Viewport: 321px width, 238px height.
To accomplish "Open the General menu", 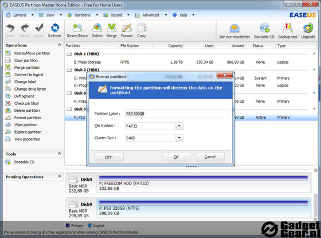I will coord(19,15).
